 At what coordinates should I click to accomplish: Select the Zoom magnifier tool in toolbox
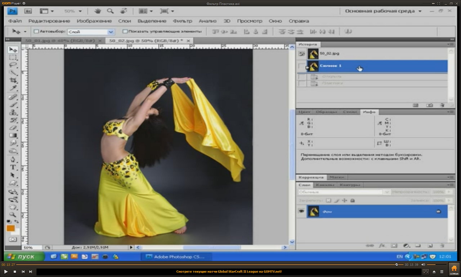click(x=13, y=214)
